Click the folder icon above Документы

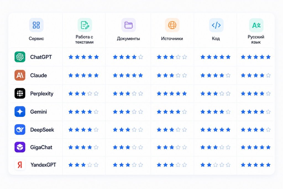coord(129,25)
